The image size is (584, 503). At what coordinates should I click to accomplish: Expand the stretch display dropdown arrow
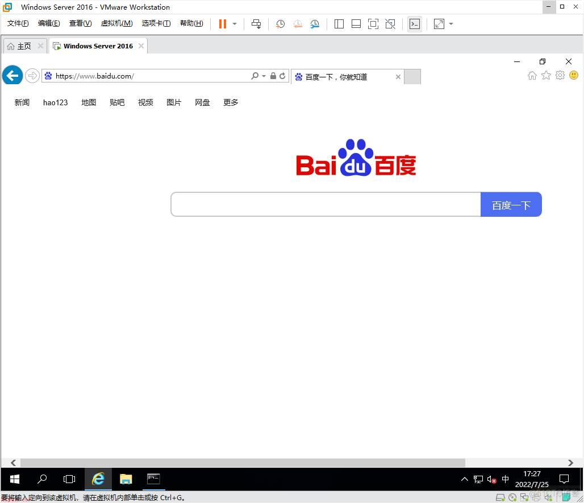[x=451, y=24]
